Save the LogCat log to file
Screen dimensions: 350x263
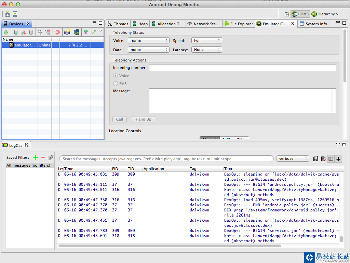pyautogui.click(x=315, y=159)
